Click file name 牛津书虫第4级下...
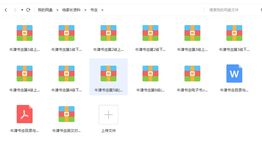Viewport: 262px width, 141px height. 67,90
